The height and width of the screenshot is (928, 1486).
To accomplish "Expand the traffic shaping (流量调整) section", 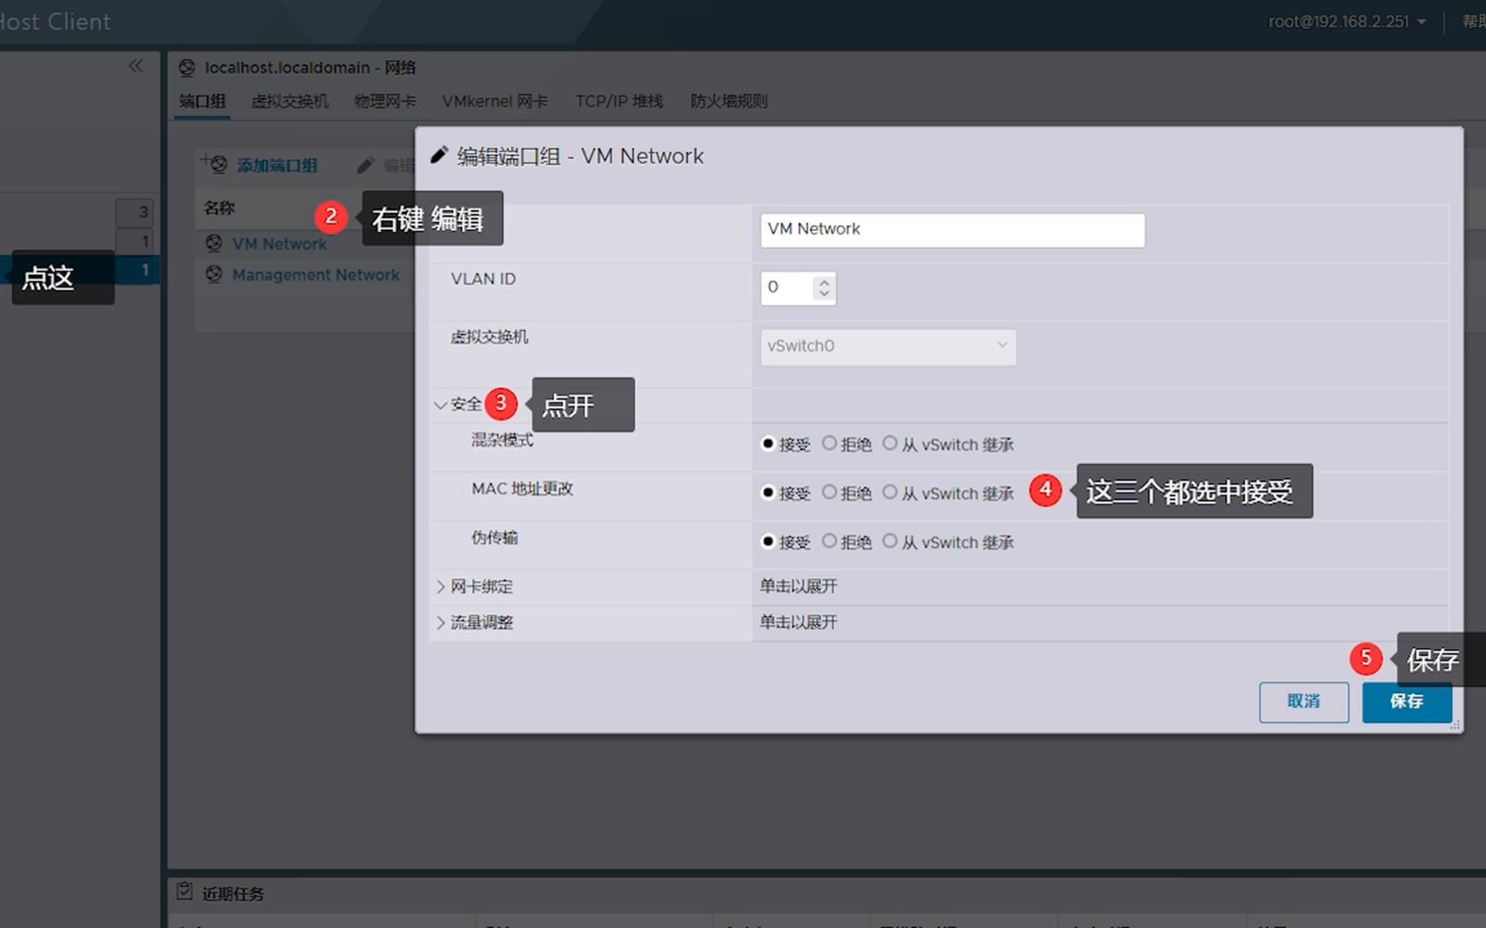I will coord(440,623).
